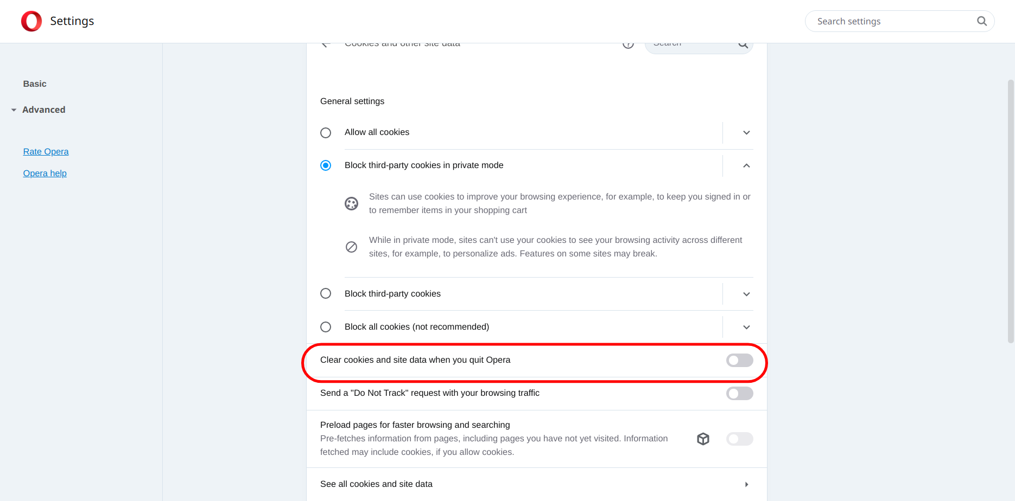Click the cookie icon beside sites description

click(352, 204)
